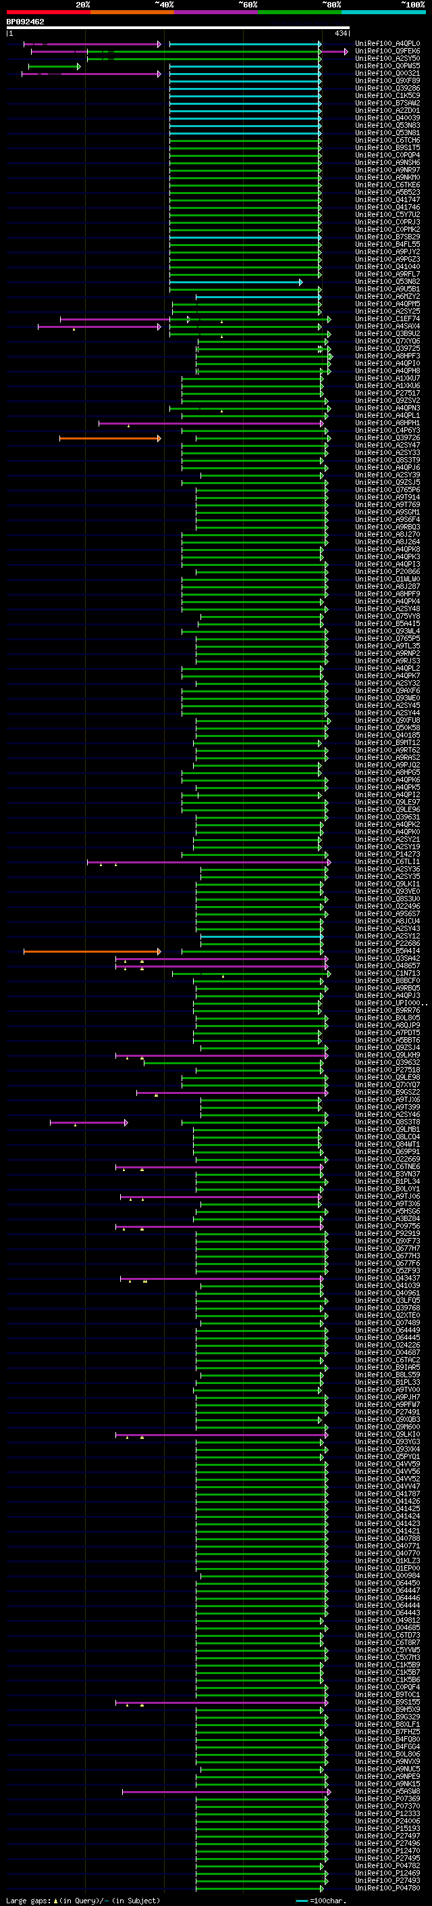Select hit text UniRef100_O41787
432x1906 pixels.
pyautogui.click(x=387, y=1495)
